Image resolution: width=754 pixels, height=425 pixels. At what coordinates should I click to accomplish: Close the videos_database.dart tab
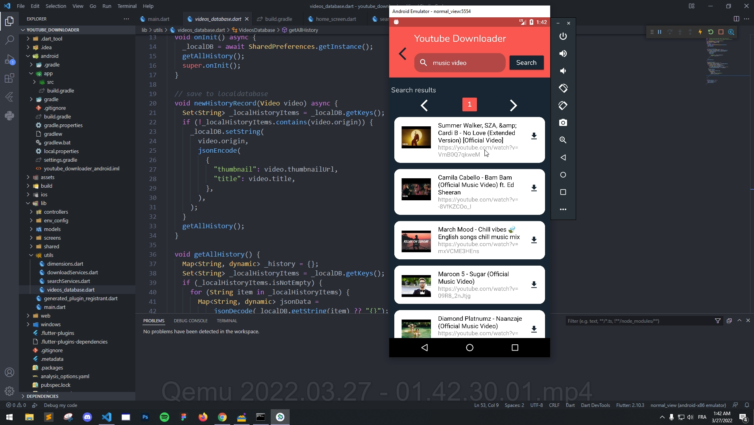click(247, 19)
